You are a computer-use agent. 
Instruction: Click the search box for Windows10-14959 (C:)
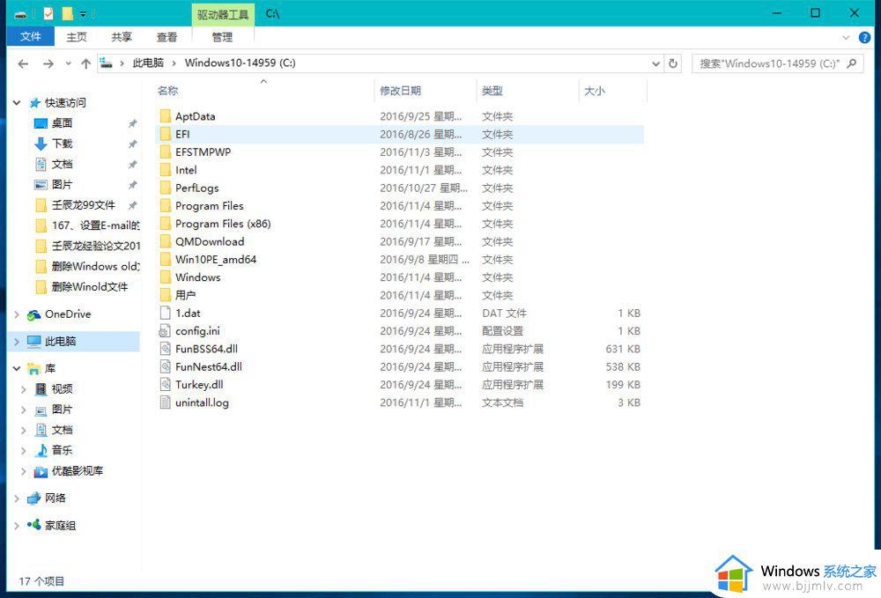click(777, 63)
